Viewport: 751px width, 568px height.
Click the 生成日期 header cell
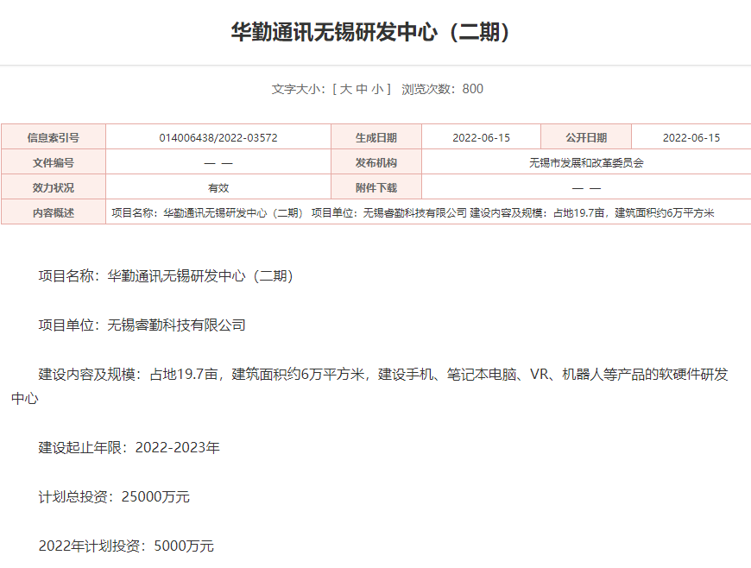[x=376, y=137]
